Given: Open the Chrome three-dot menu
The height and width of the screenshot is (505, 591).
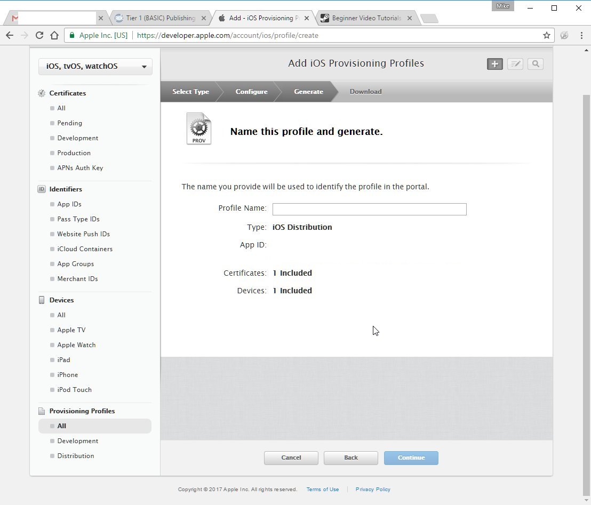Looking at the screenshot, I should pyautogui.click(x=581, y=35).
